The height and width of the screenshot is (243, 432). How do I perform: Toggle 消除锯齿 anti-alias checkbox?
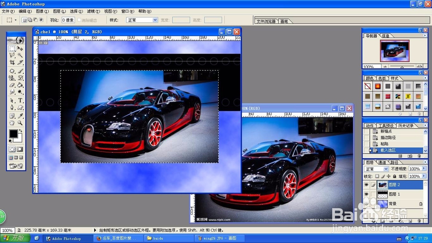[x=79, y=20]
